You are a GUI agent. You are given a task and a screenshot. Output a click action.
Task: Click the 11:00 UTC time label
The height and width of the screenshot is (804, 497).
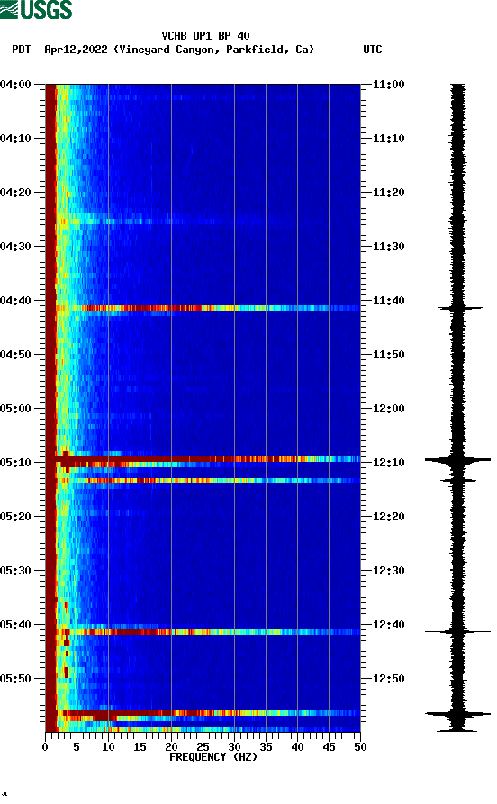(389, 84)
